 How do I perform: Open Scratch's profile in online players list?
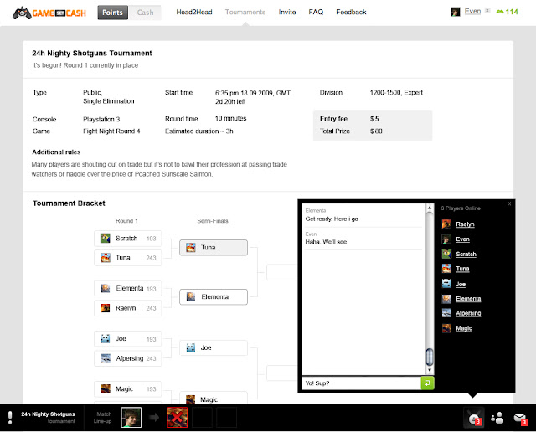tap(466, 254)
